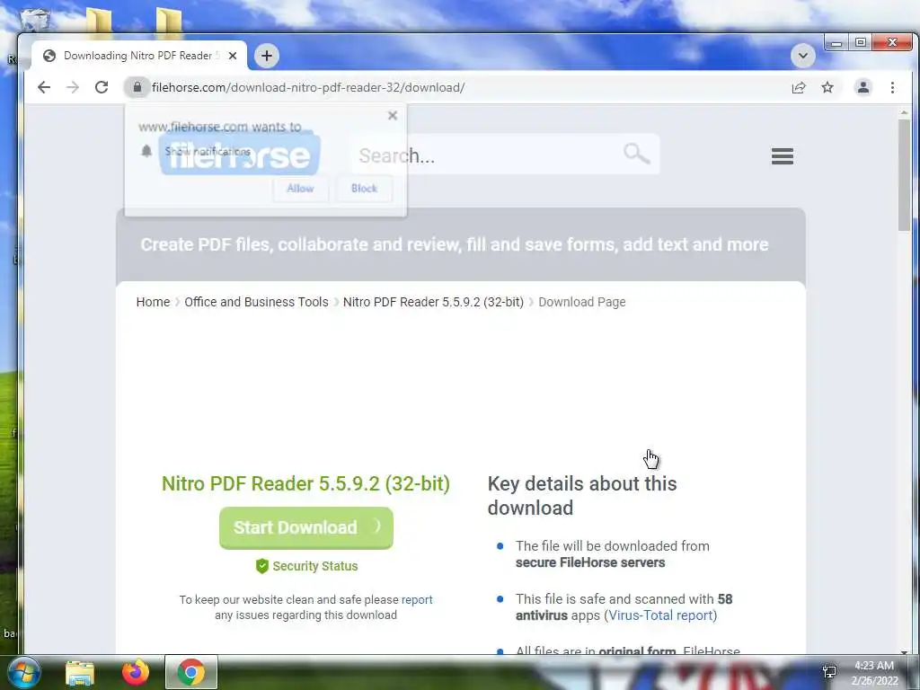Open the Security Status link

315,566
